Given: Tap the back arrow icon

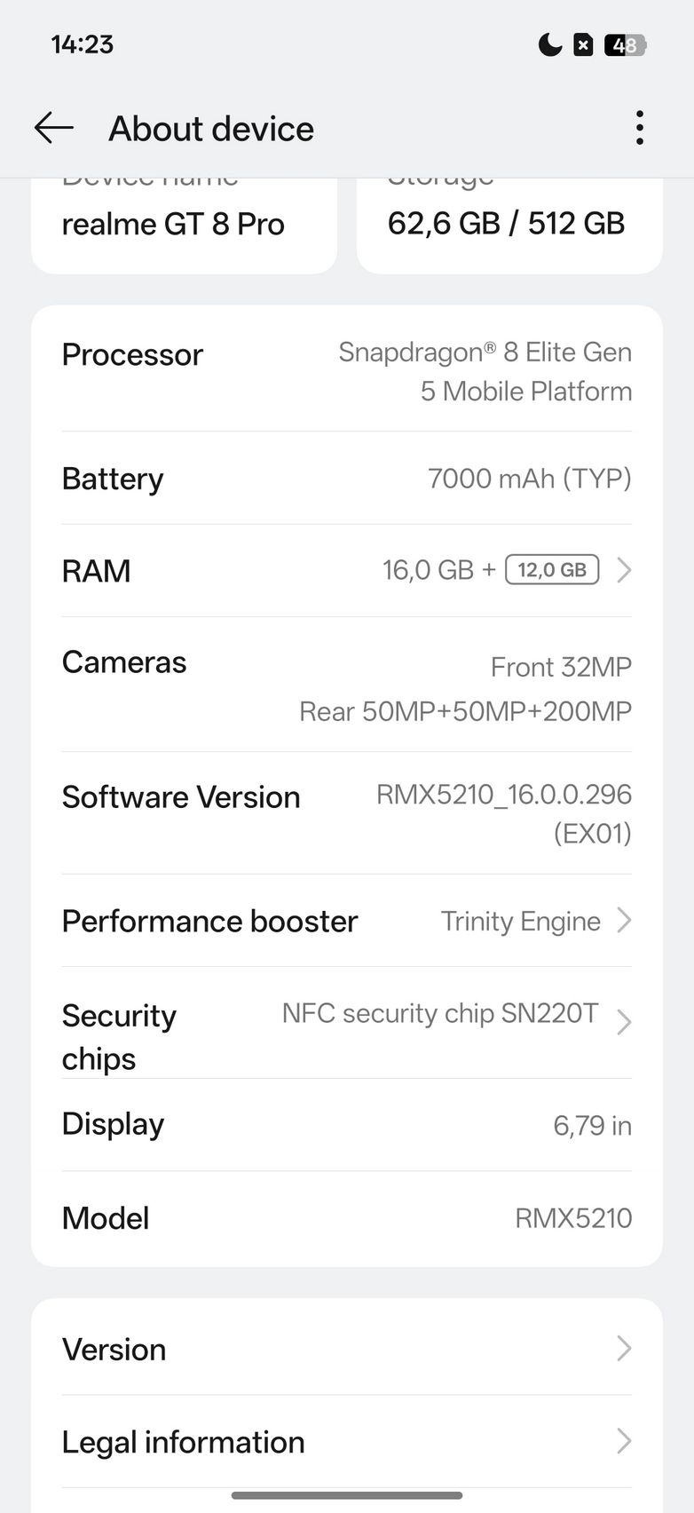Looking at the screenshot, I should (53, 128).
